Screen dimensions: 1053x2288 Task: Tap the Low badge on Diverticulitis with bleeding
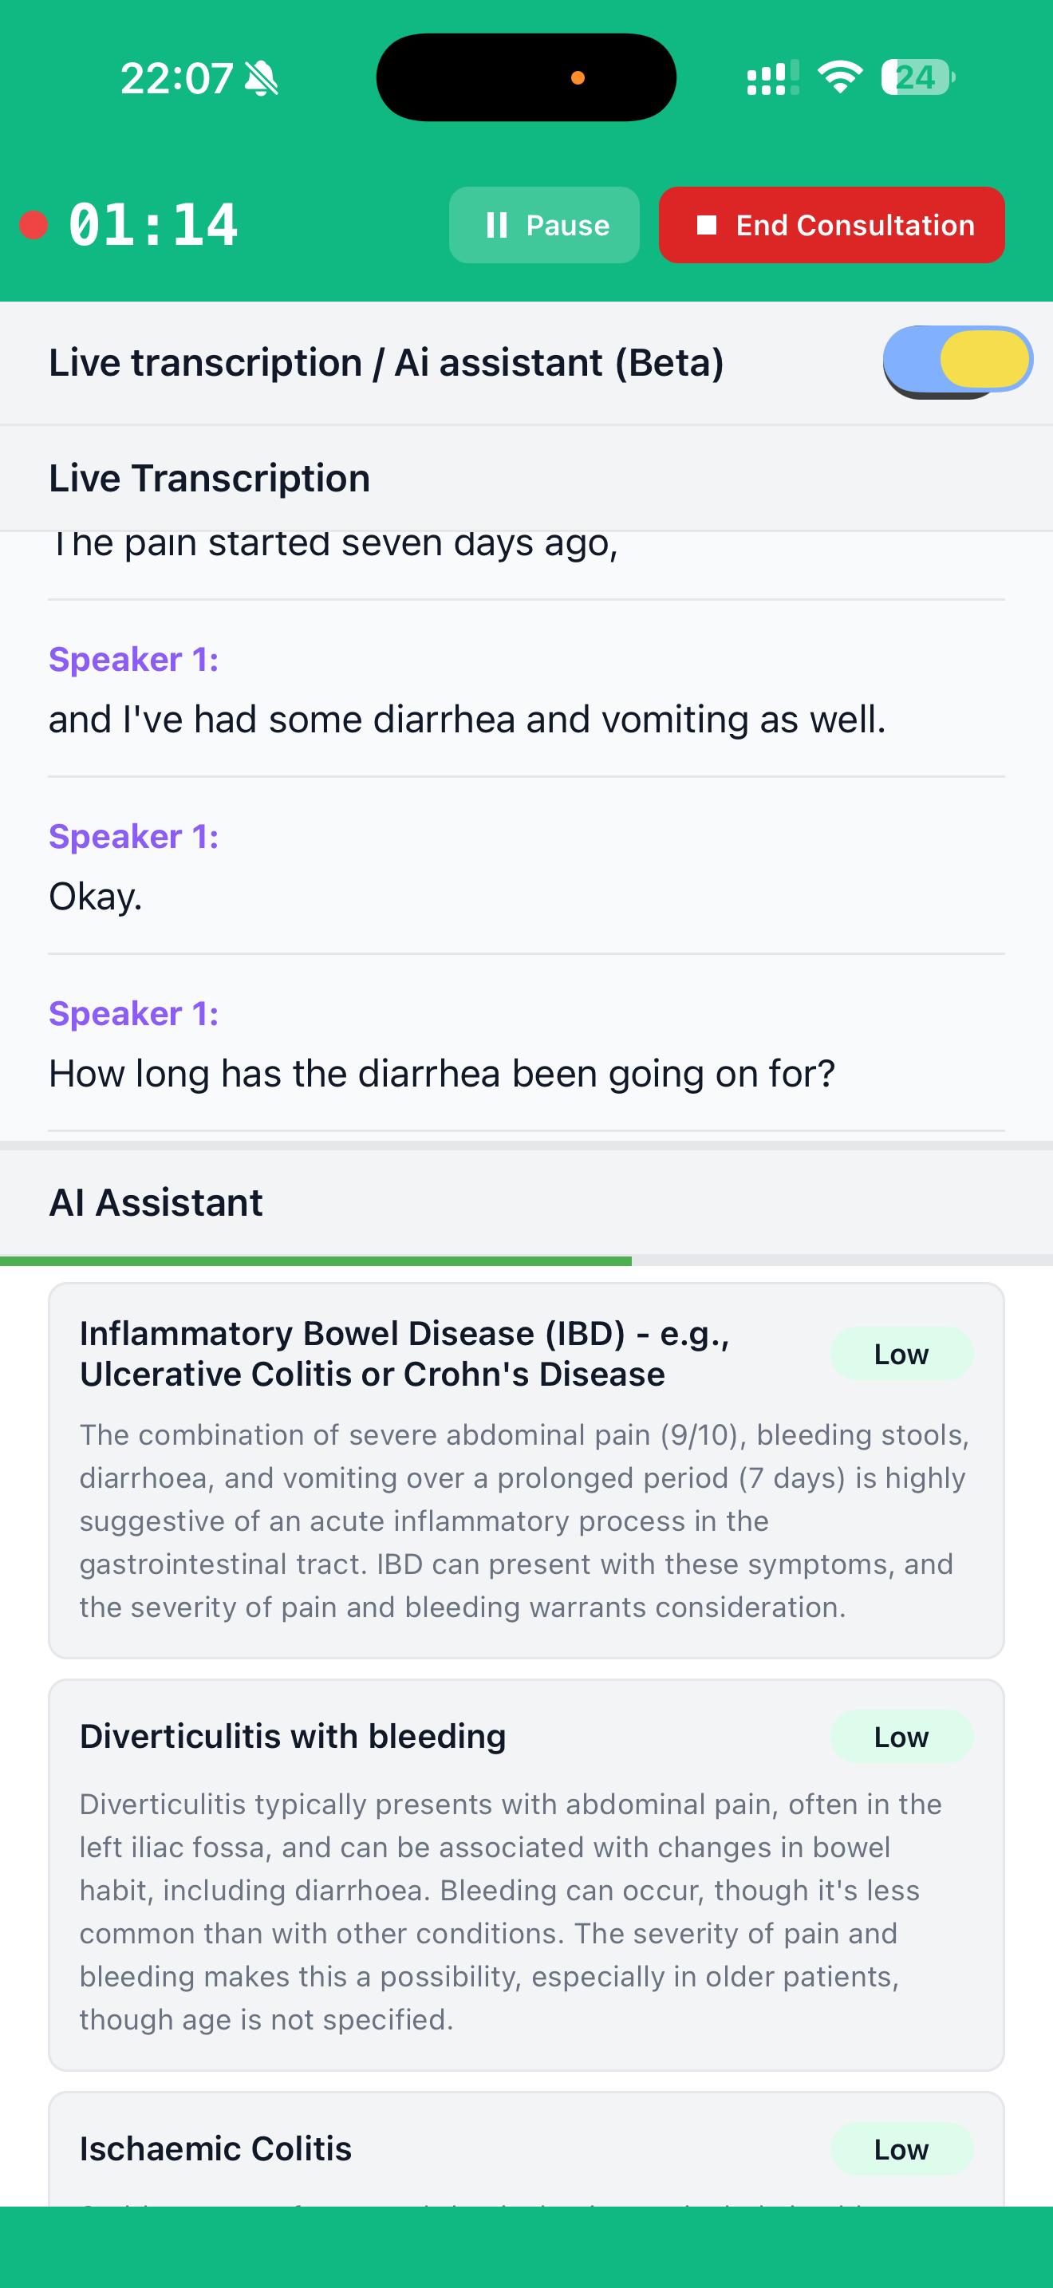(x=901, y=1737)
